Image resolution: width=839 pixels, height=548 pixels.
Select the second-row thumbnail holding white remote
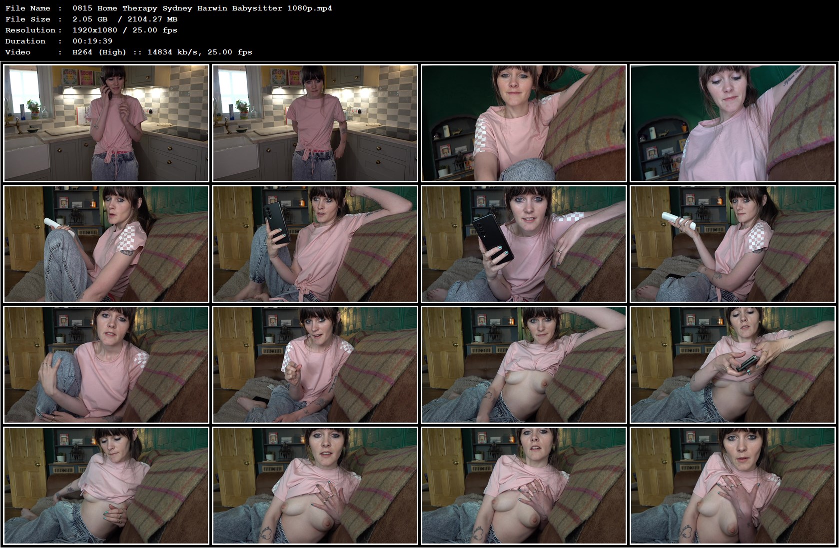(105, 243)
